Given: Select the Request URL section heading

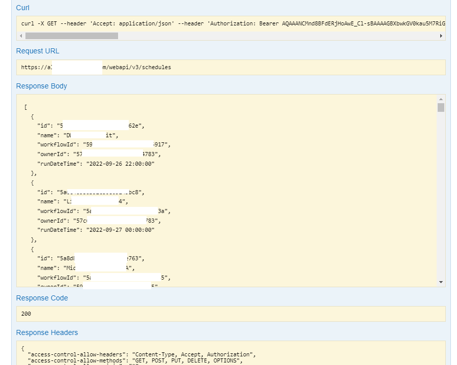Looking at the screenshot, I should 37,51.
